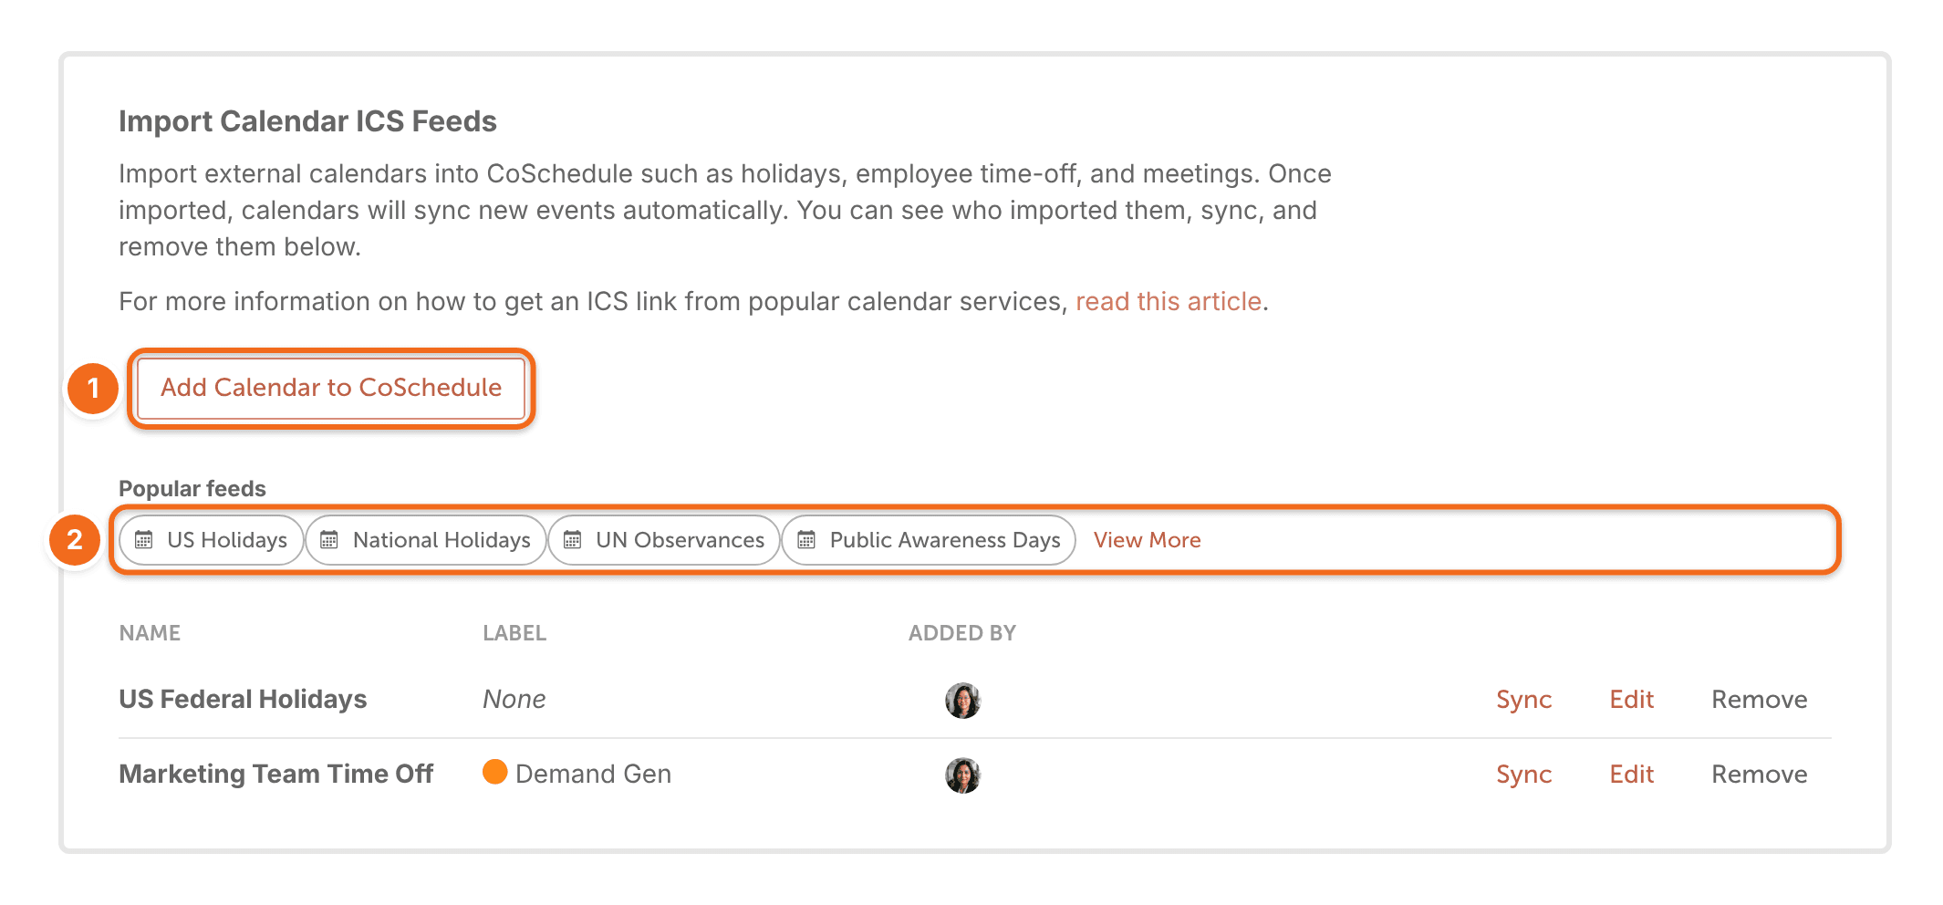This screenshot has height=905, width=1943.
Task: Add the Public Awareness Days feed
Action: 929,540
